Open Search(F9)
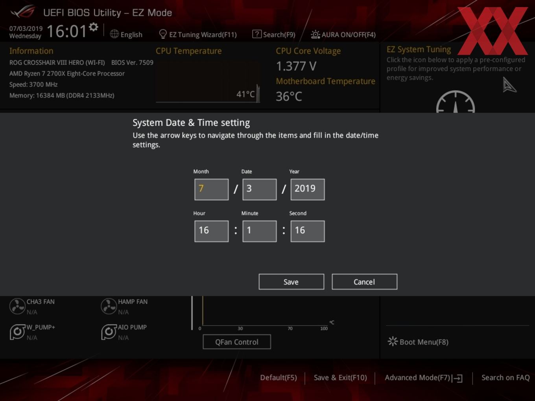Screen dimensions: 535x401 274,35
